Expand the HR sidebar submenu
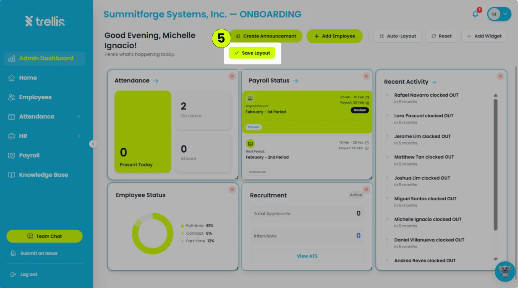 [x=79, y=136]
